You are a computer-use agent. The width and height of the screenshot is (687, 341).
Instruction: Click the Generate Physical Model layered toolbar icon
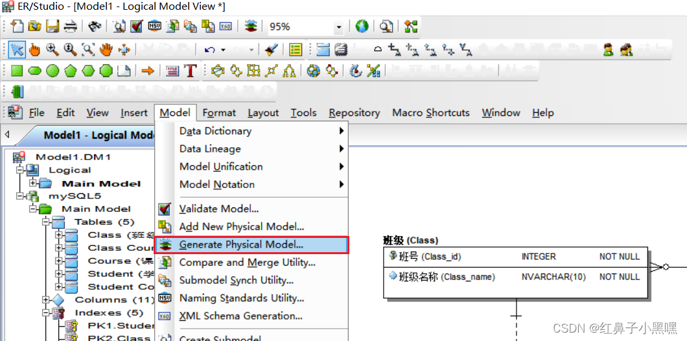(250, 27)
